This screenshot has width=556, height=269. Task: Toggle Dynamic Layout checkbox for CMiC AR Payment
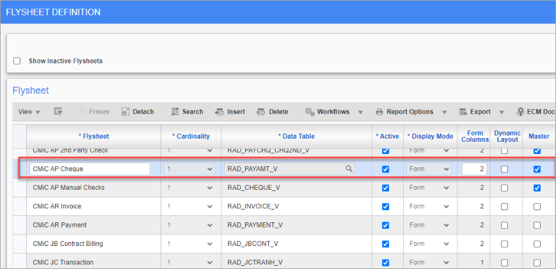504,225
